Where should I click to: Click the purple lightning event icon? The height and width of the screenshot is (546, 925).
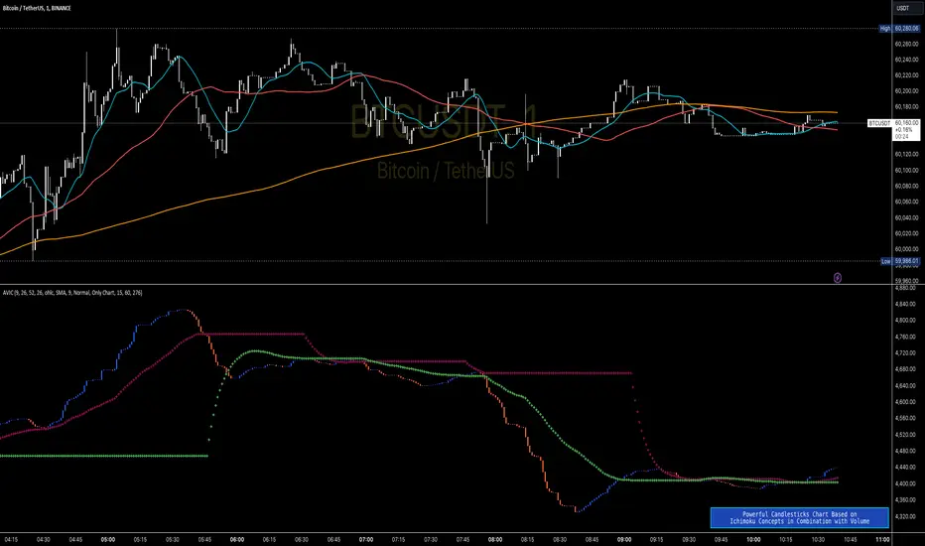[839, 278]
